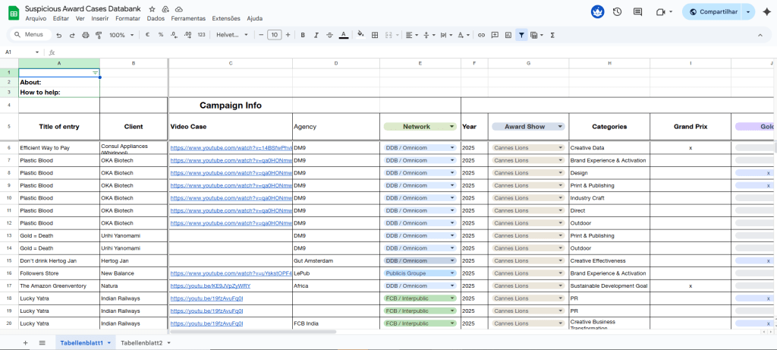Click the cloud save status icon
Viewport: 777px width, 350px height.
(179, 9)
